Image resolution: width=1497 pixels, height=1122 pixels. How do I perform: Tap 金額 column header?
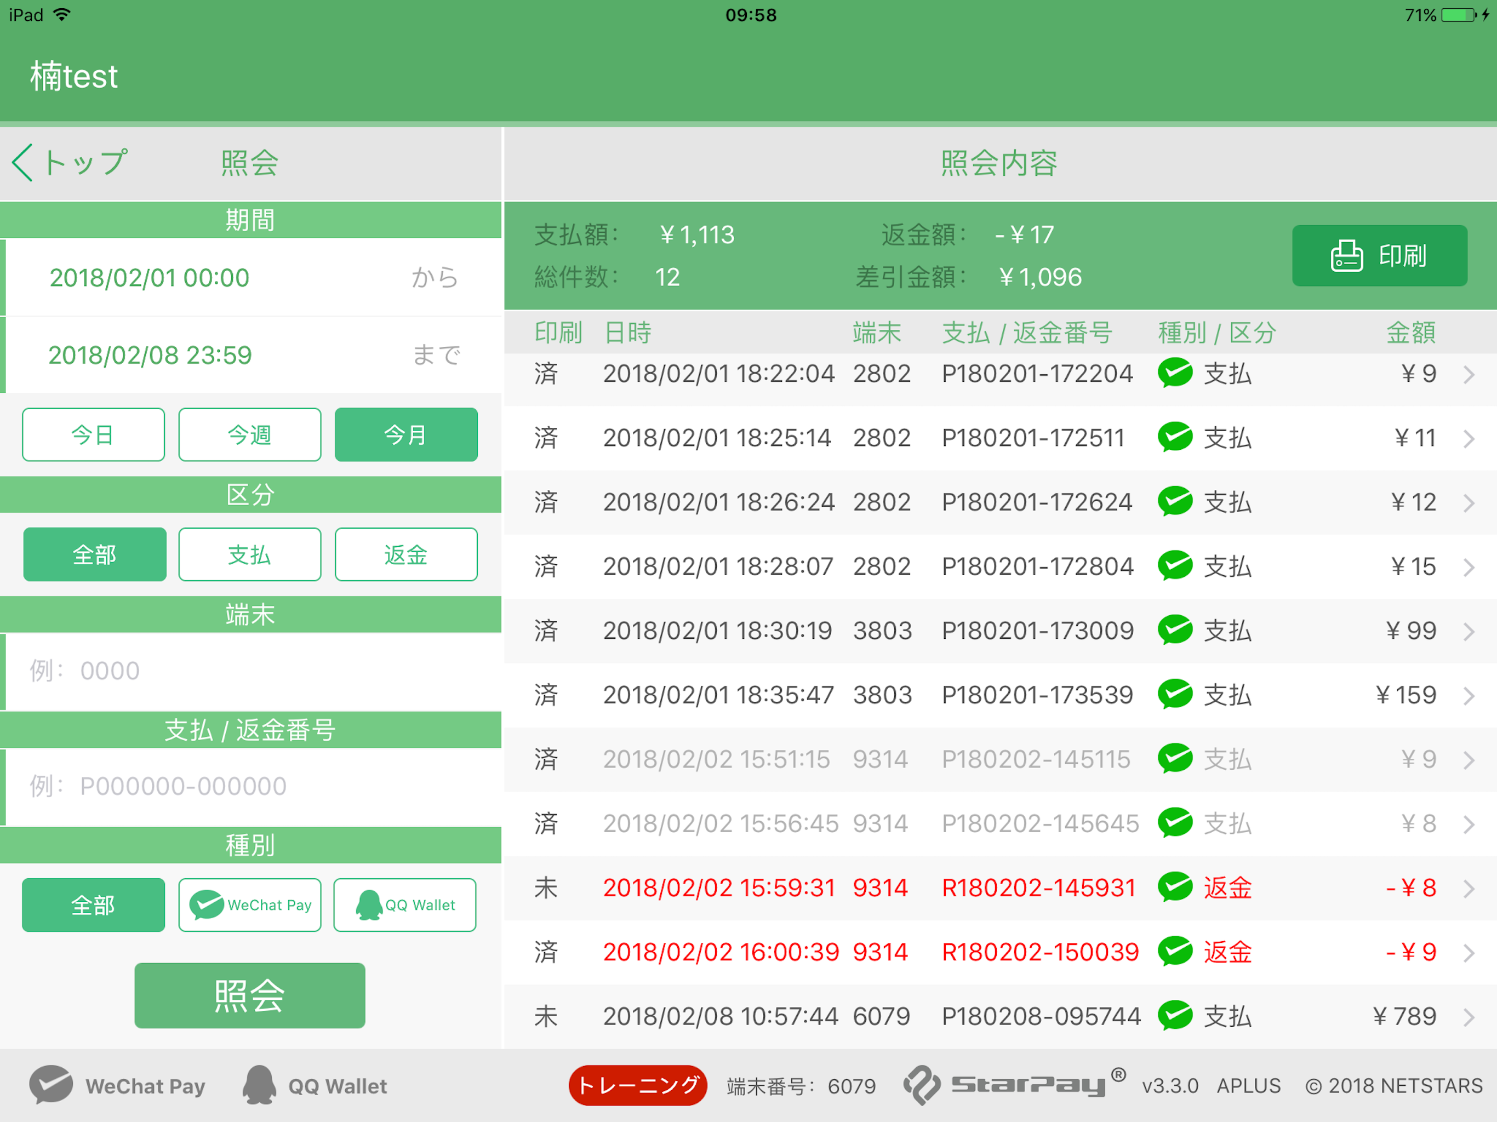tap(1411, 332)
